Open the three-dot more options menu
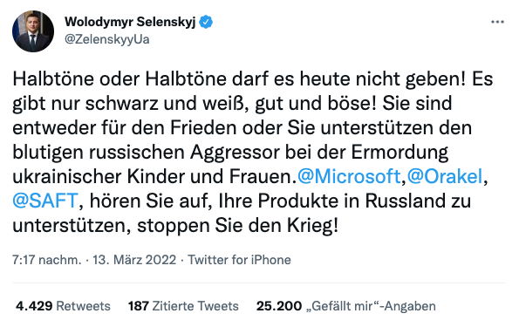519x327 pixels. coord(497,22)
